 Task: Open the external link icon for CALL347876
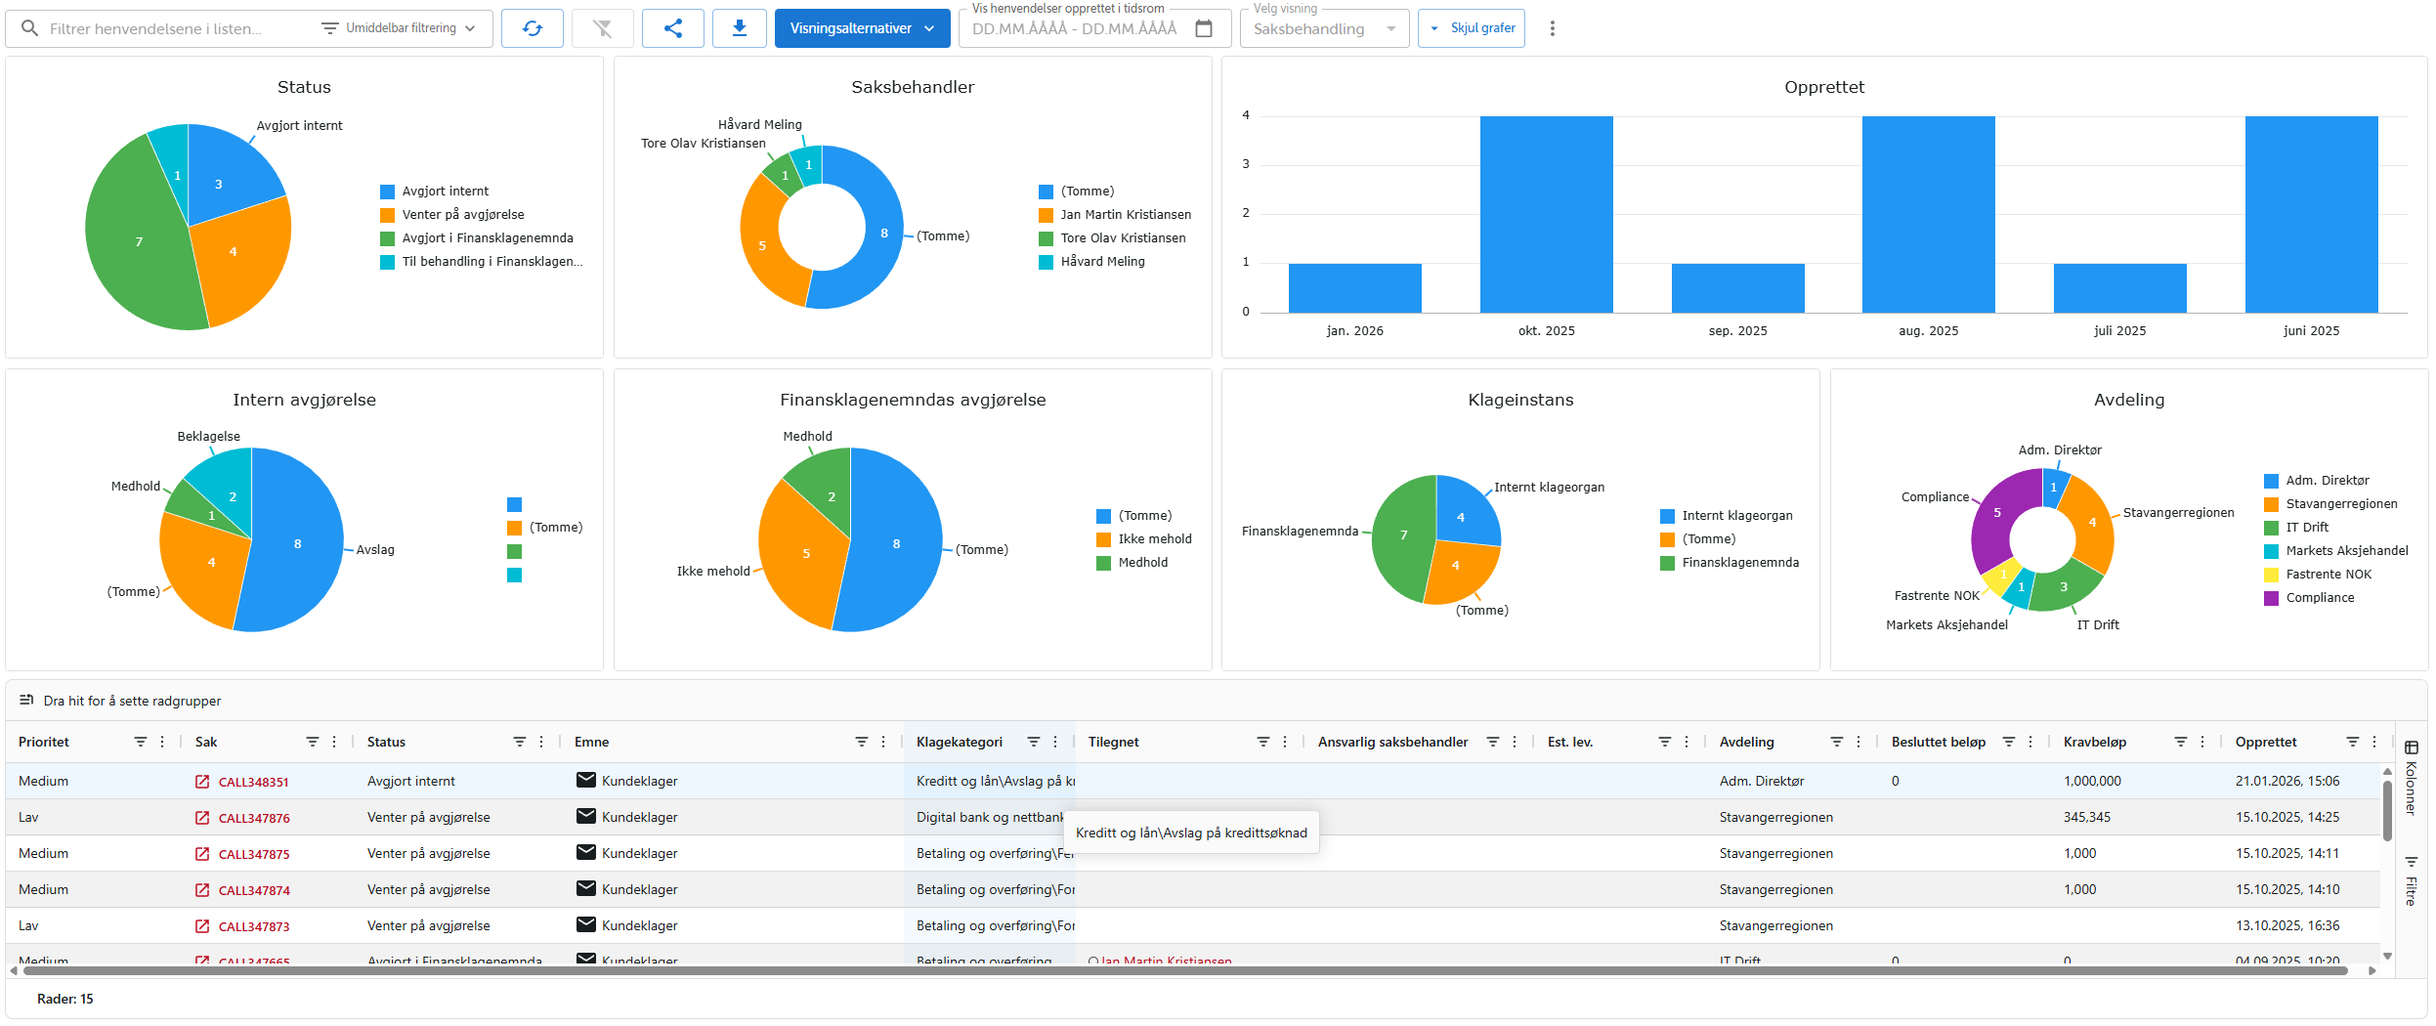point(201,817)
